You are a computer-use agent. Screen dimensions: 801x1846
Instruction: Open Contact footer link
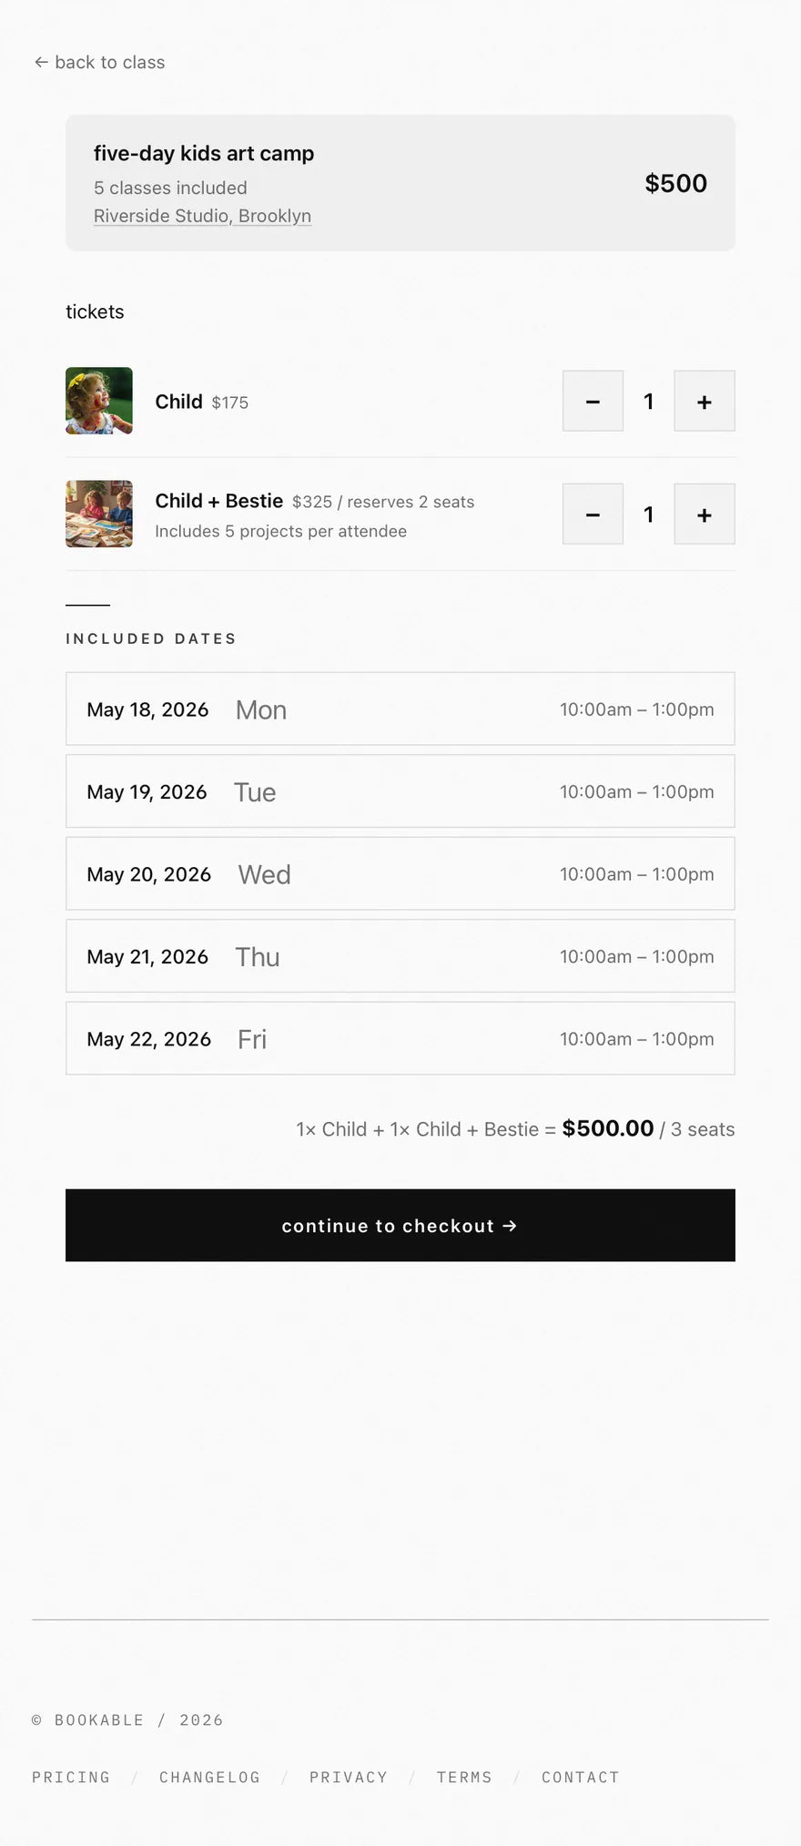581,1777
